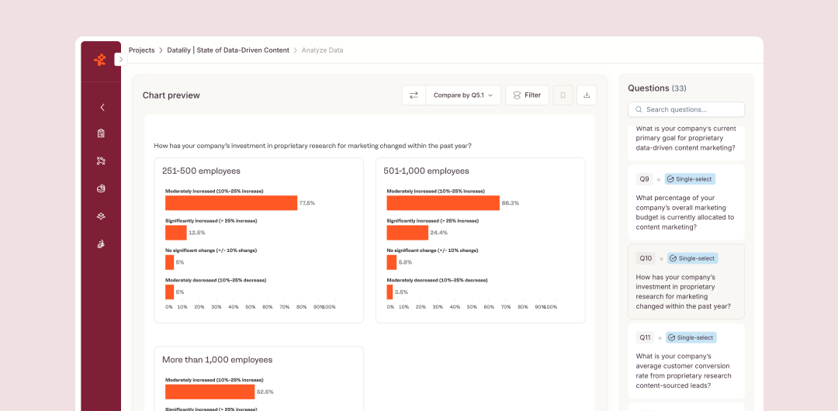
Task: Open Datalily State of Data-Driven Content breadcrumb
Action: point(227,50)
